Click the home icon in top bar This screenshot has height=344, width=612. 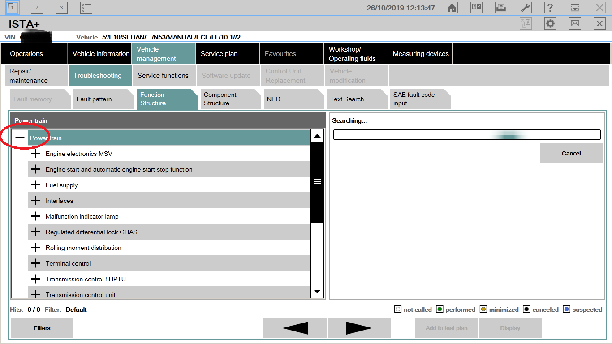452,8
